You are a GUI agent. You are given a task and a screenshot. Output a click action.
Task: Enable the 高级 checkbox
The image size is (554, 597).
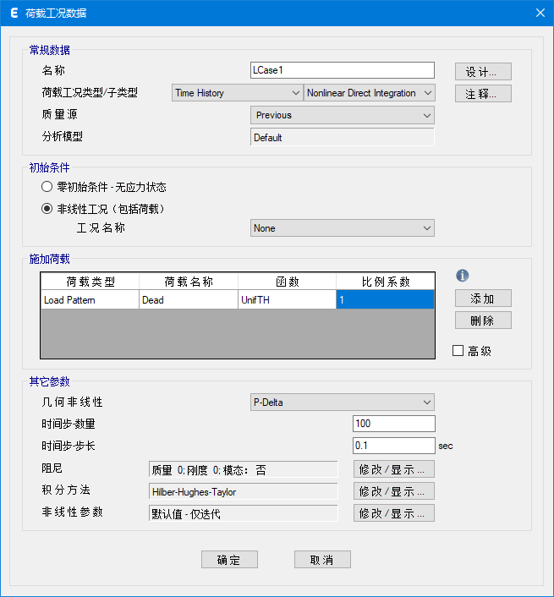[x=458, y=351]
